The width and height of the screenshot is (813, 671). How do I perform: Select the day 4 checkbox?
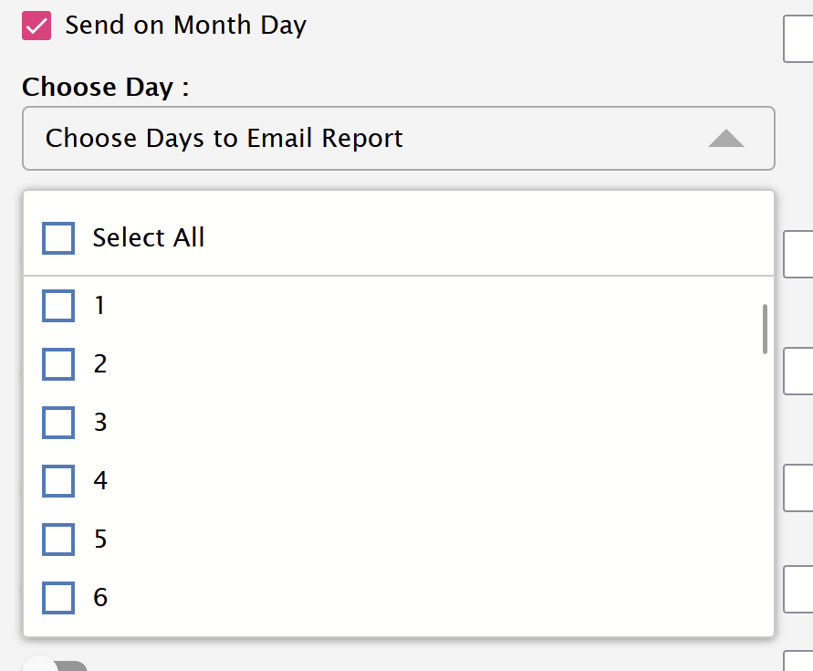point(58,481)
